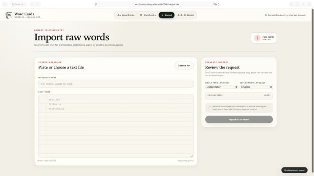Click the browser share icon

(x=297, y=4)
